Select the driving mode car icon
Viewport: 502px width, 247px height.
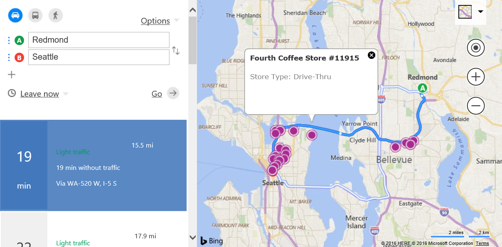pyautogui.click(x=15, y=16)
